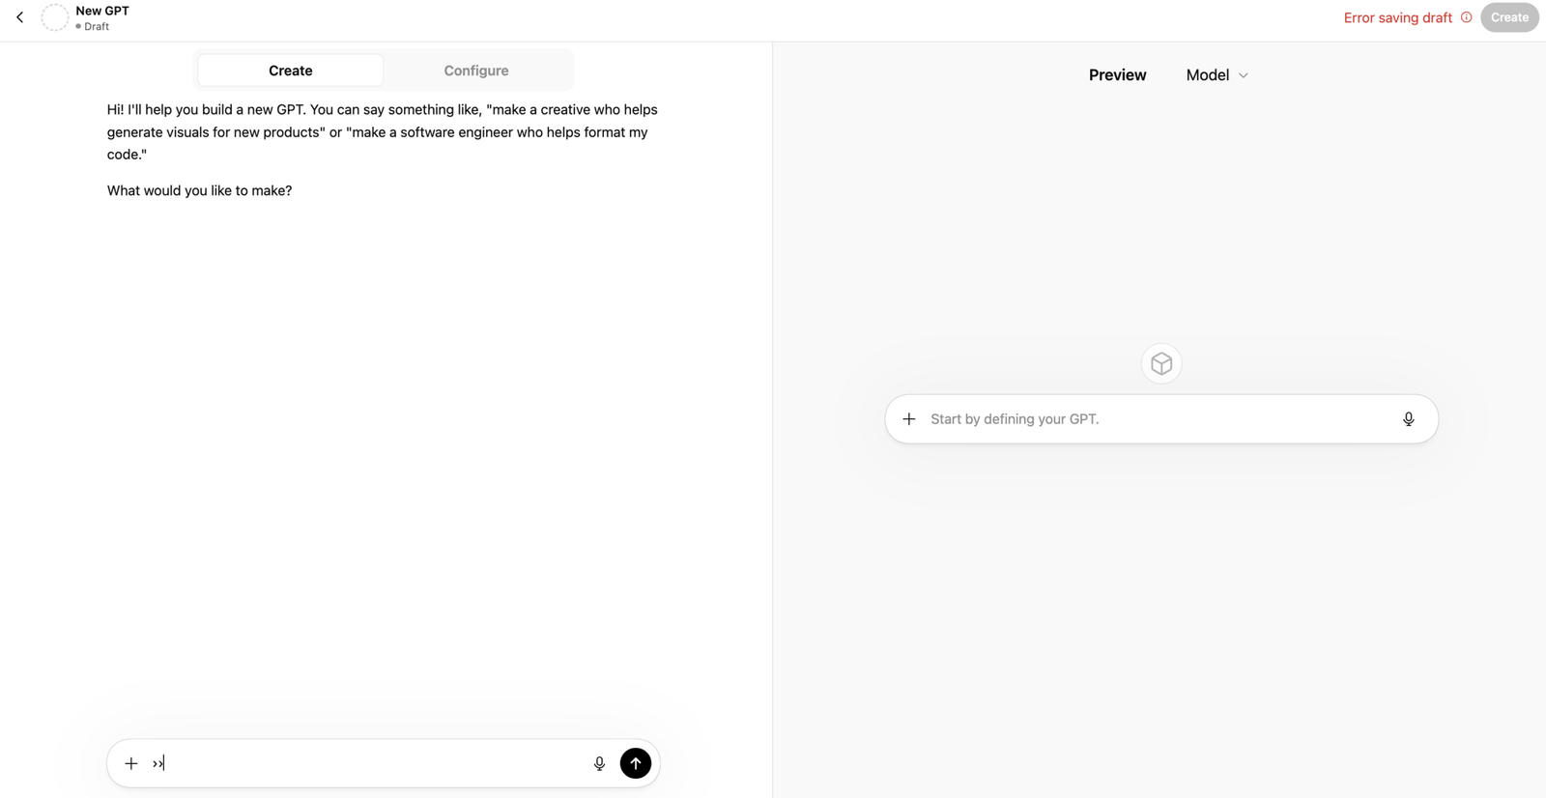The height and width of the screenshot is (798, 1546).
Task: Click the plus icon in Preview input
Action: [909, 419]
